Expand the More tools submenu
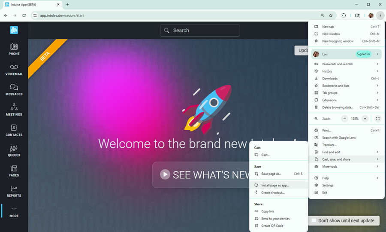The height and width of the screenshot is (232, 386). click(346, 167)
